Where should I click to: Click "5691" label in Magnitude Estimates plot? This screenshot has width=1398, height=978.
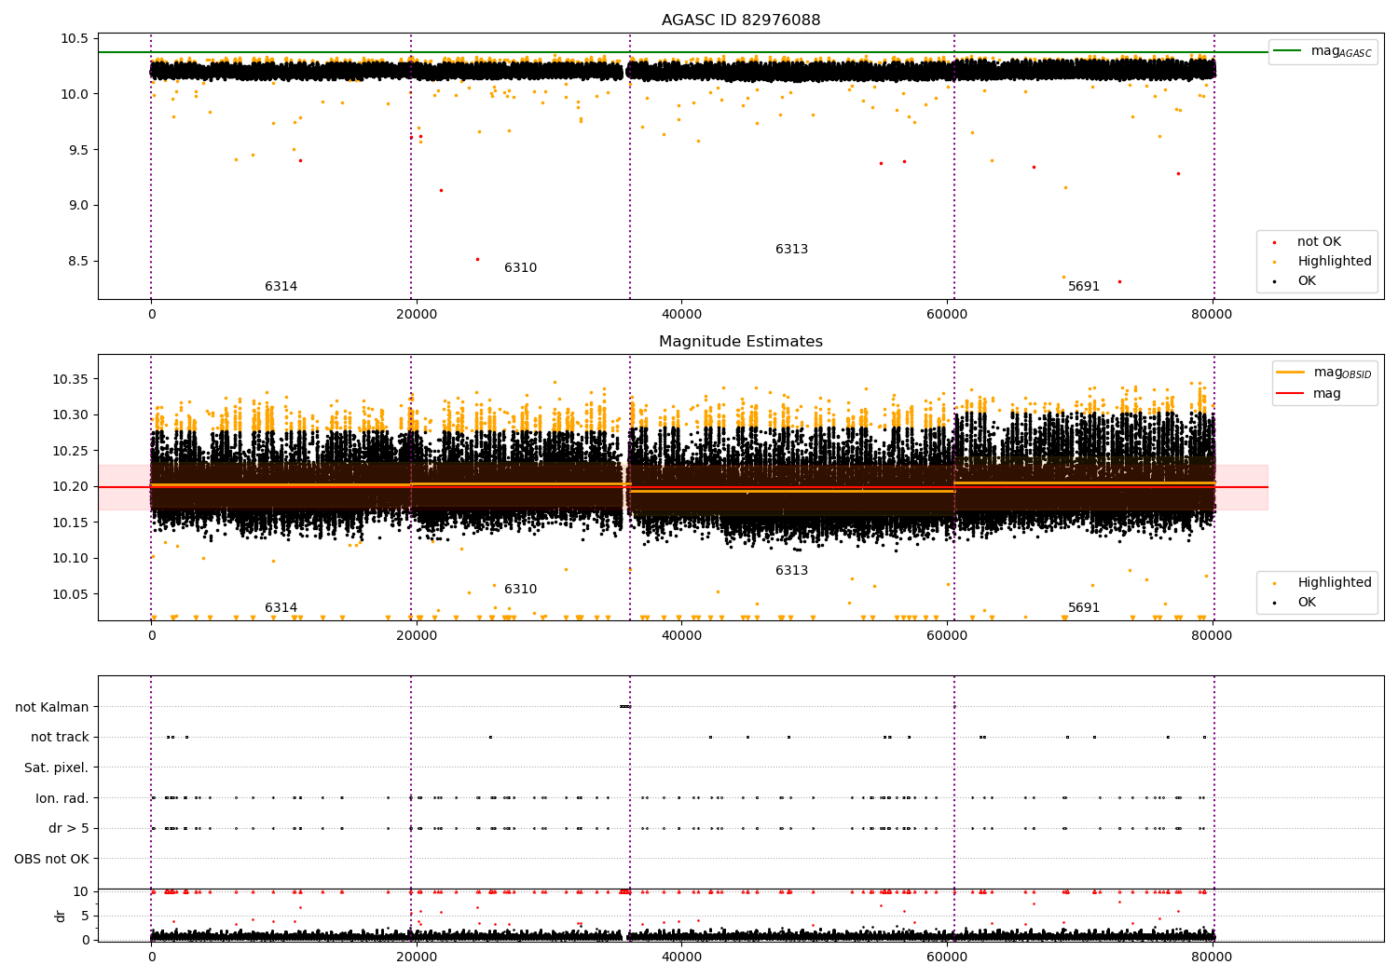(x=1084, y=608)
